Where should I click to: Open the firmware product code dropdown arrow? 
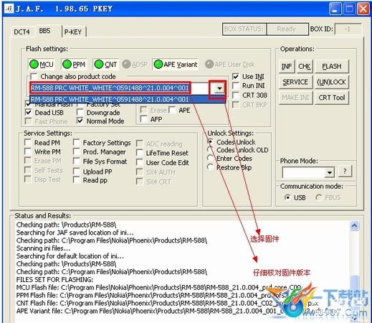(219, 88)
